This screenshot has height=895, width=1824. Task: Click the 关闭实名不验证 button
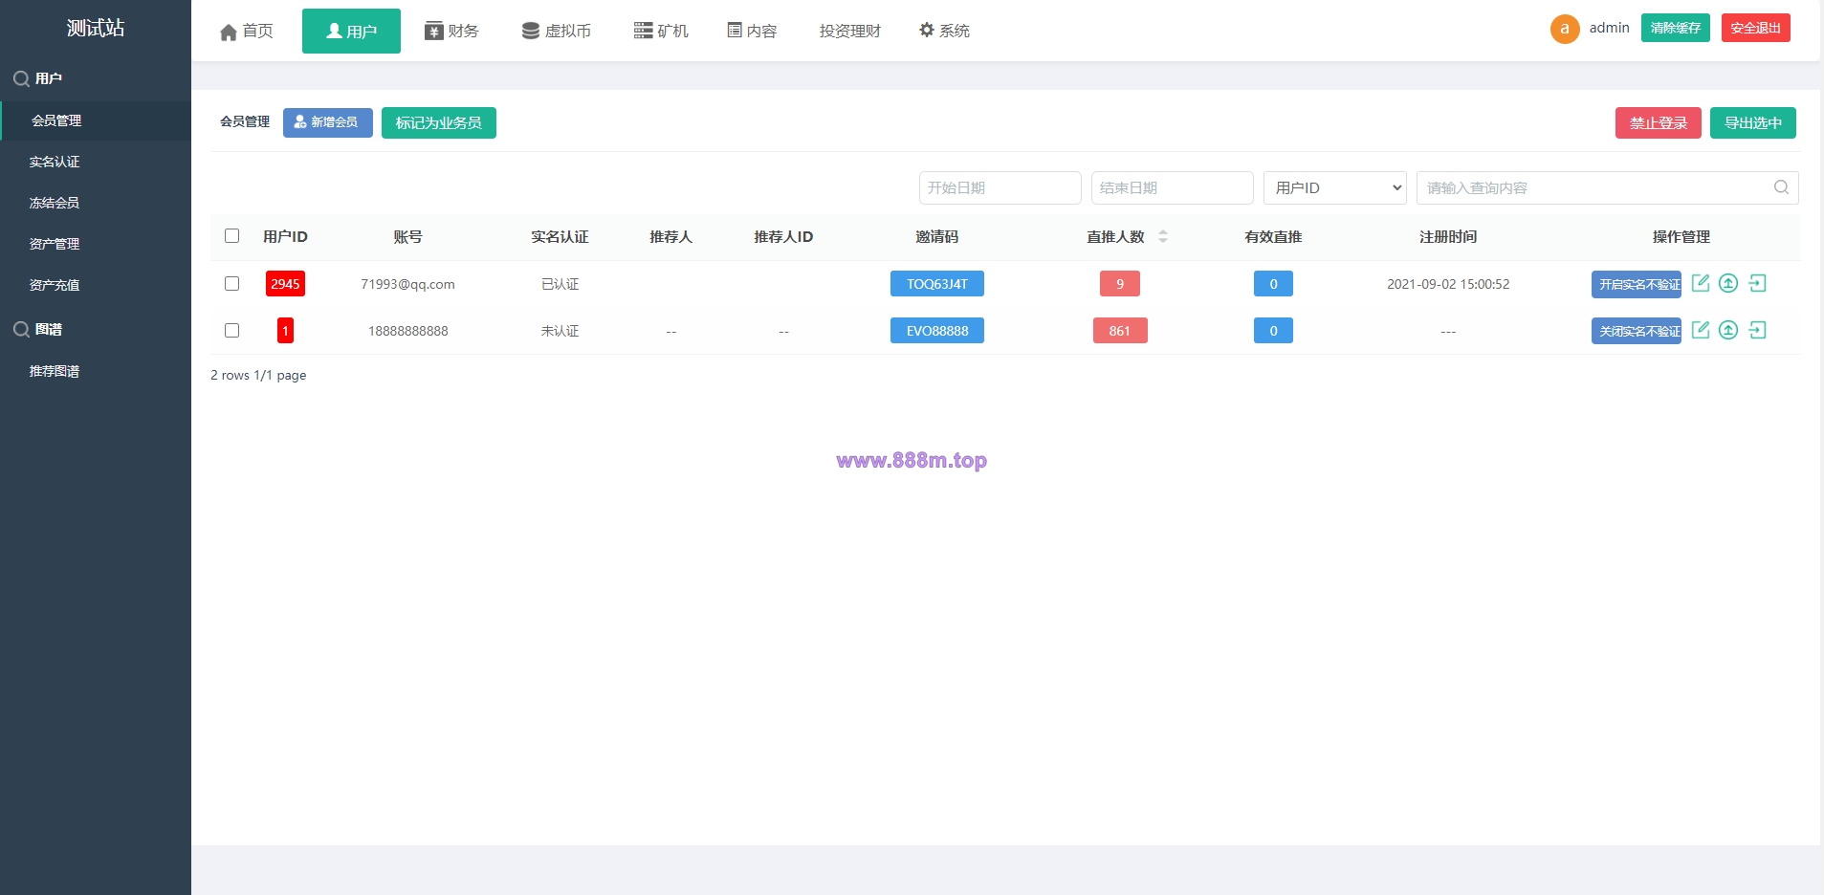1637,331
